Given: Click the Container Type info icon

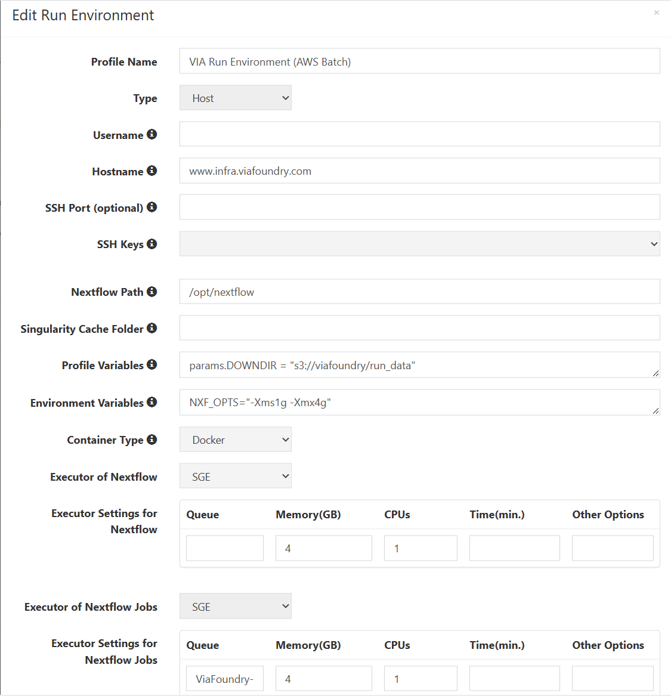Looking at the screenshot, I should (151, 440).
